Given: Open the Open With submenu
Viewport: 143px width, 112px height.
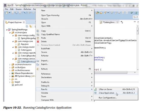Looking at the screenshot, I should pos(65,26).
